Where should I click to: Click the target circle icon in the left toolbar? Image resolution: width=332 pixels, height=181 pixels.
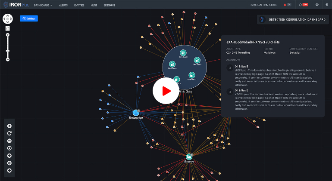click(x=9, y=148)
